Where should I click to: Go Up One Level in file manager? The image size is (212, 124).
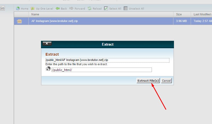[42, 8]
